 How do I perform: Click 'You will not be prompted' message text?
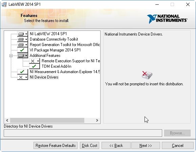click(144, 84)
